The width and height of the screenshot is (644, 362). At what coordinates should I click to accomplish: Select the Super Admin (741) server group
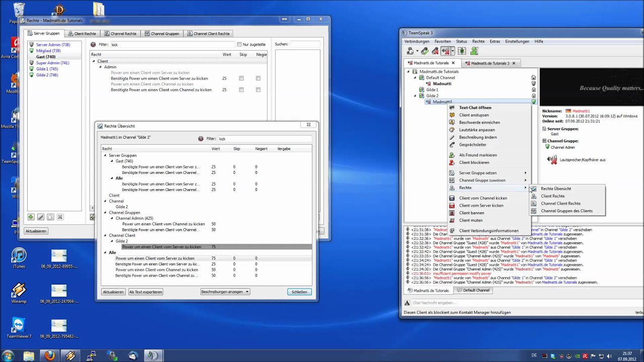pos(52,63)
